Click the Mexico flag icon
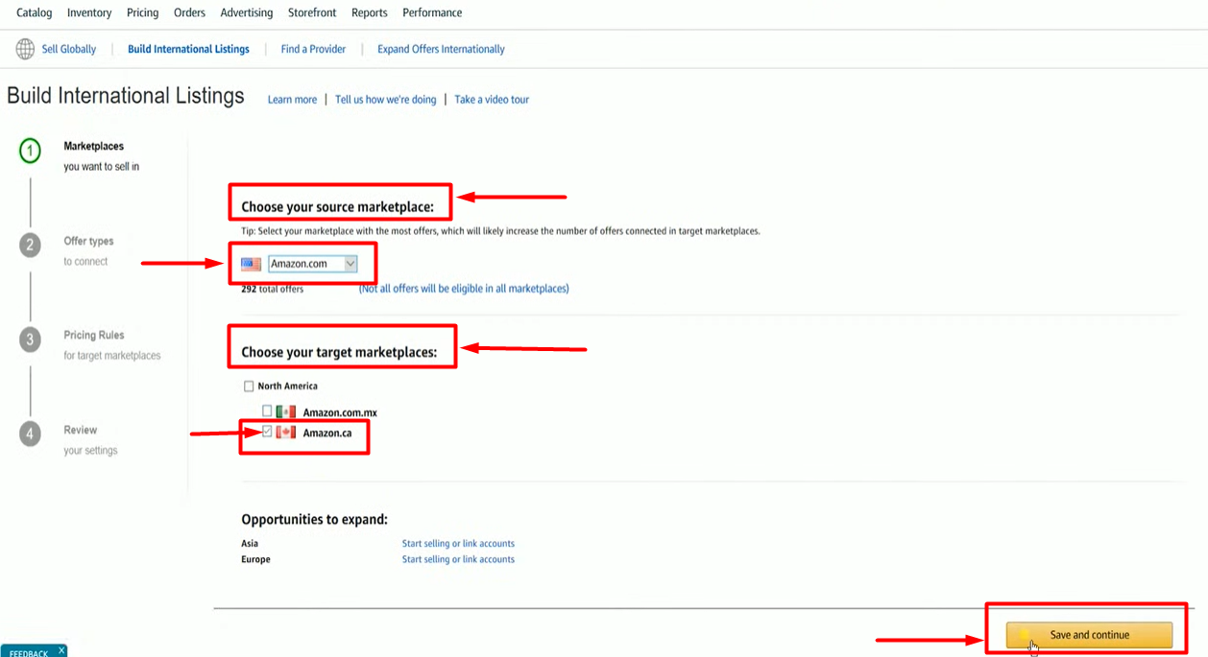The image size is (1208, 657). click(x=286, y=412)
